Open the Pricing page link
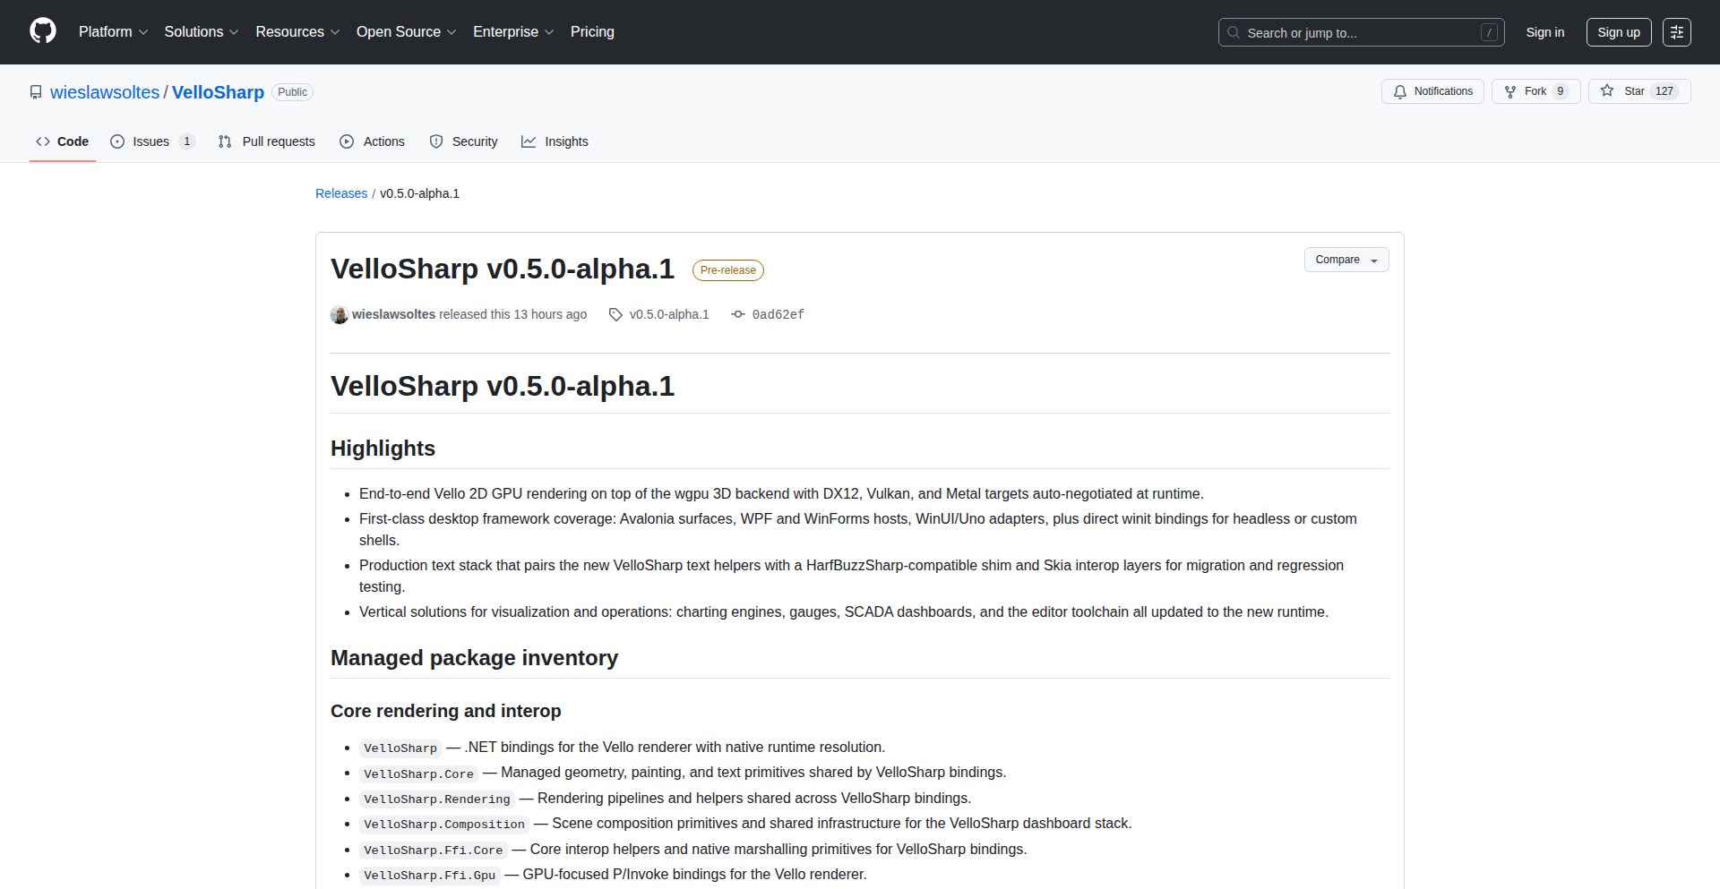Screen dimensions: 1720x889 coord(592,32)
